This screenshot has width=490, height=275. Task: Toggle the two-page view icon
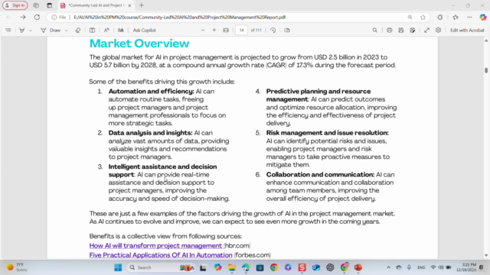(287, 31)
